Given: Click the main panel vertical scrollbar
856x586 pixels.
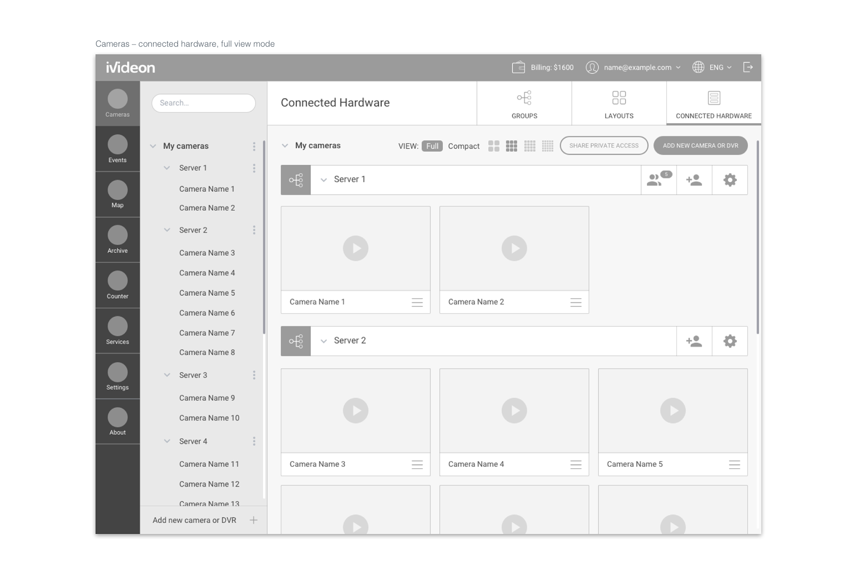Looking at the screenshot, I should (x=757, y=237).
